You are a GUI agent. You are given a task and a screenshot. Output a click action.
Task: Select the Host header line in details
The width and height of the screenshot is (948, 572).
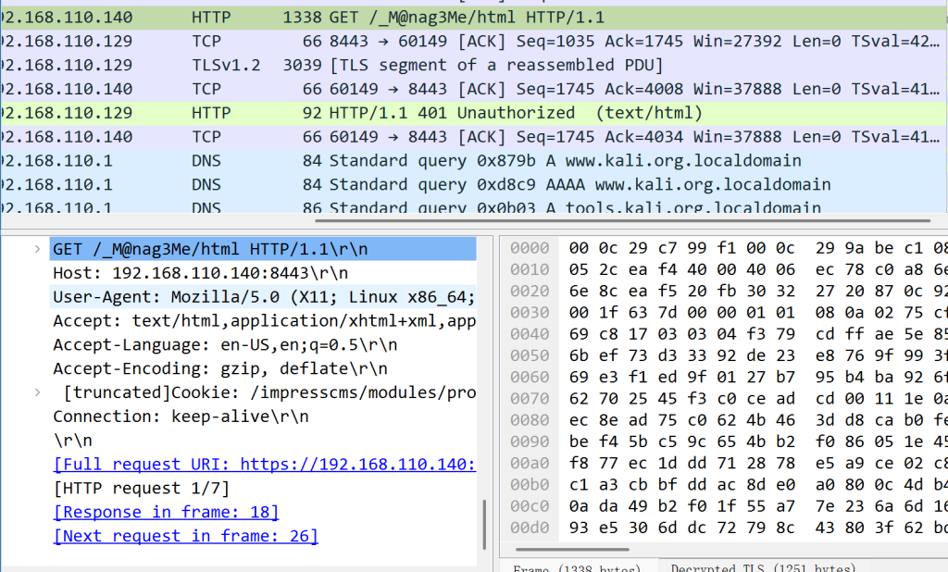(x=200, y=273)
